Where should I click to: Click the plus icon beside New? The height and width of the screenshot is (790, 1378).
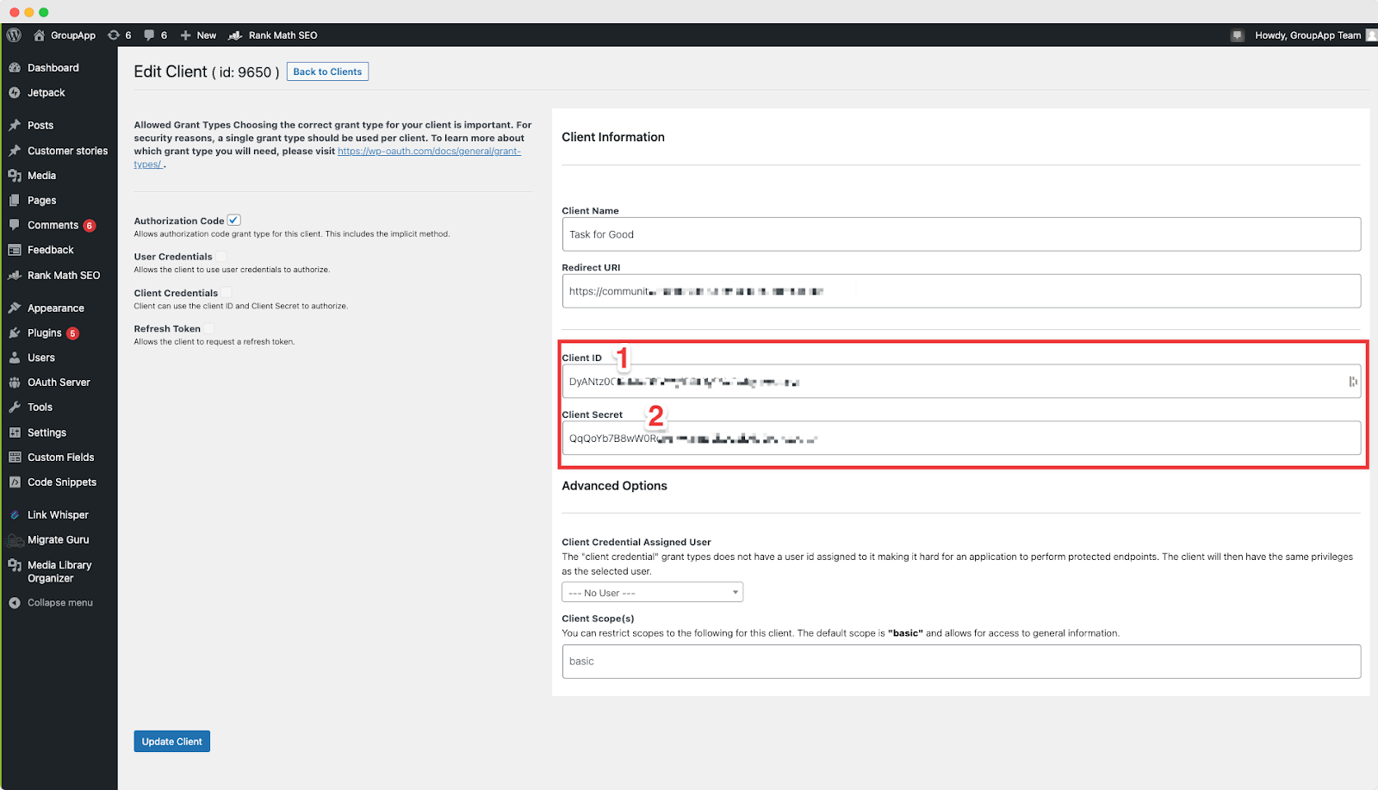[185, 35]
